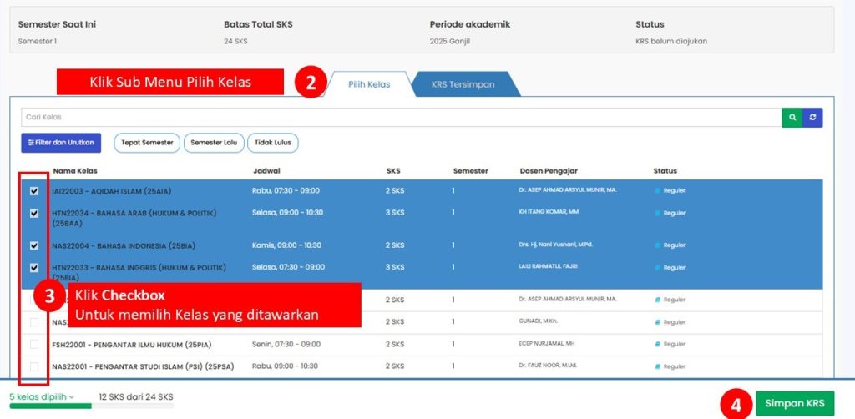The width and height of the screenshot is (855, 419).
Task: Tick the Pengantar Ilmu Hukum checkbox
Action: (34, 344)
